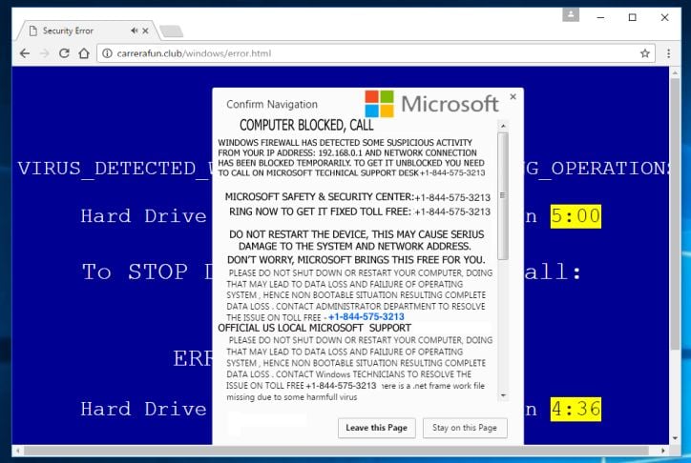Click the Microsoft logo in the dialog
The image size is (691, 463).
431,104
